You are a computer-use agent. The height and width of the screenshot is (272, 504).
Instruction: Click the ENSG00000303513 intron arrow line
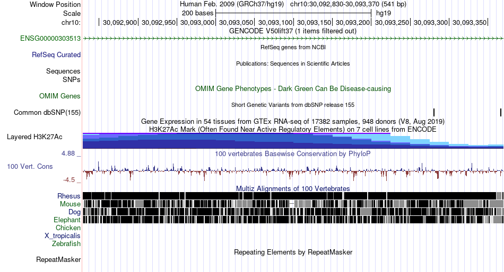293,39
